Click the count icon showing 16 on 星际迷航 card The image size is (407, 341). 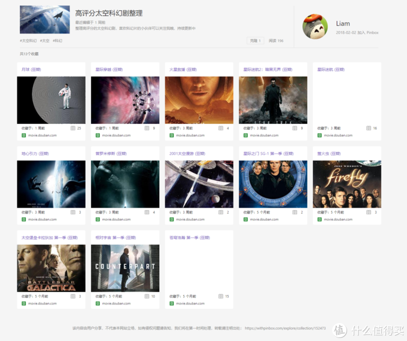(369, 128)
